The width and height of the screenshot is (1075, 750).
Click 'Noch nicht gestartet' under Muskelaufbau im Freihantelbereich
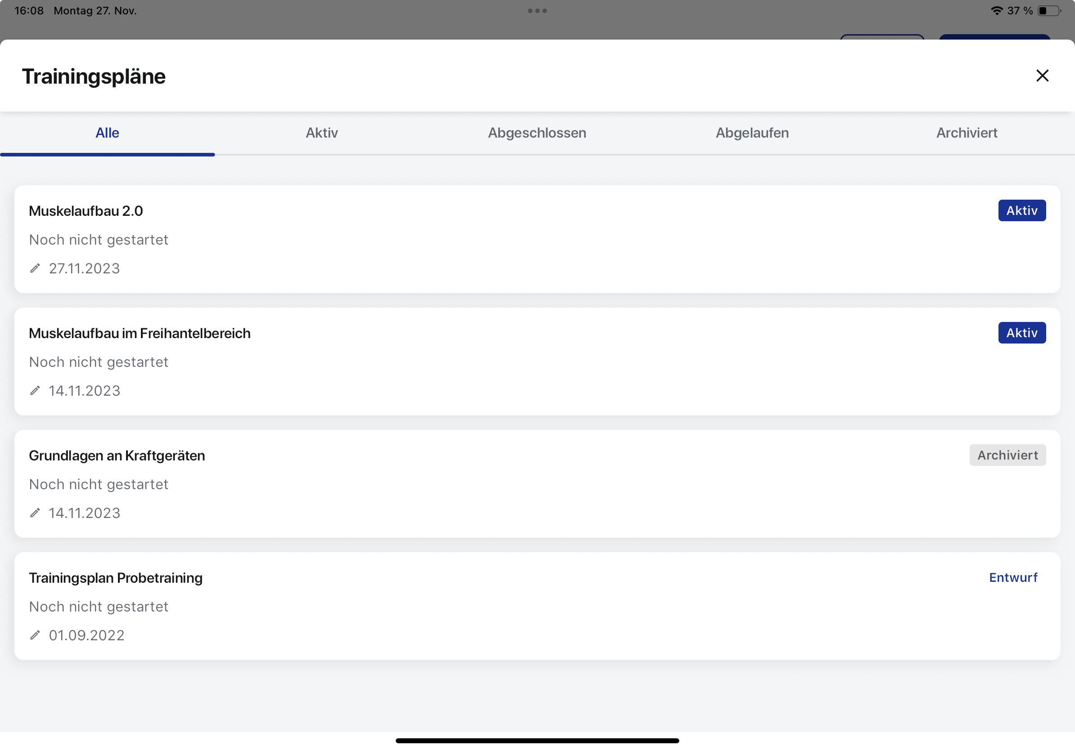point(98,362)
